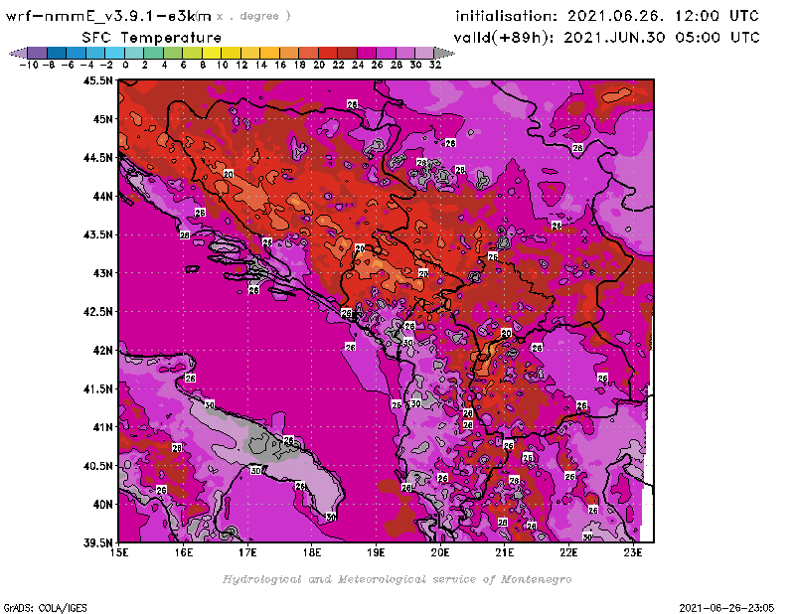Image resolution: width=795 pixels, height=614 pixels.
Task: Click the 'initialisation: 2021.06.26. 12:00 UTC' text
Action: click(x=607, y=16)
